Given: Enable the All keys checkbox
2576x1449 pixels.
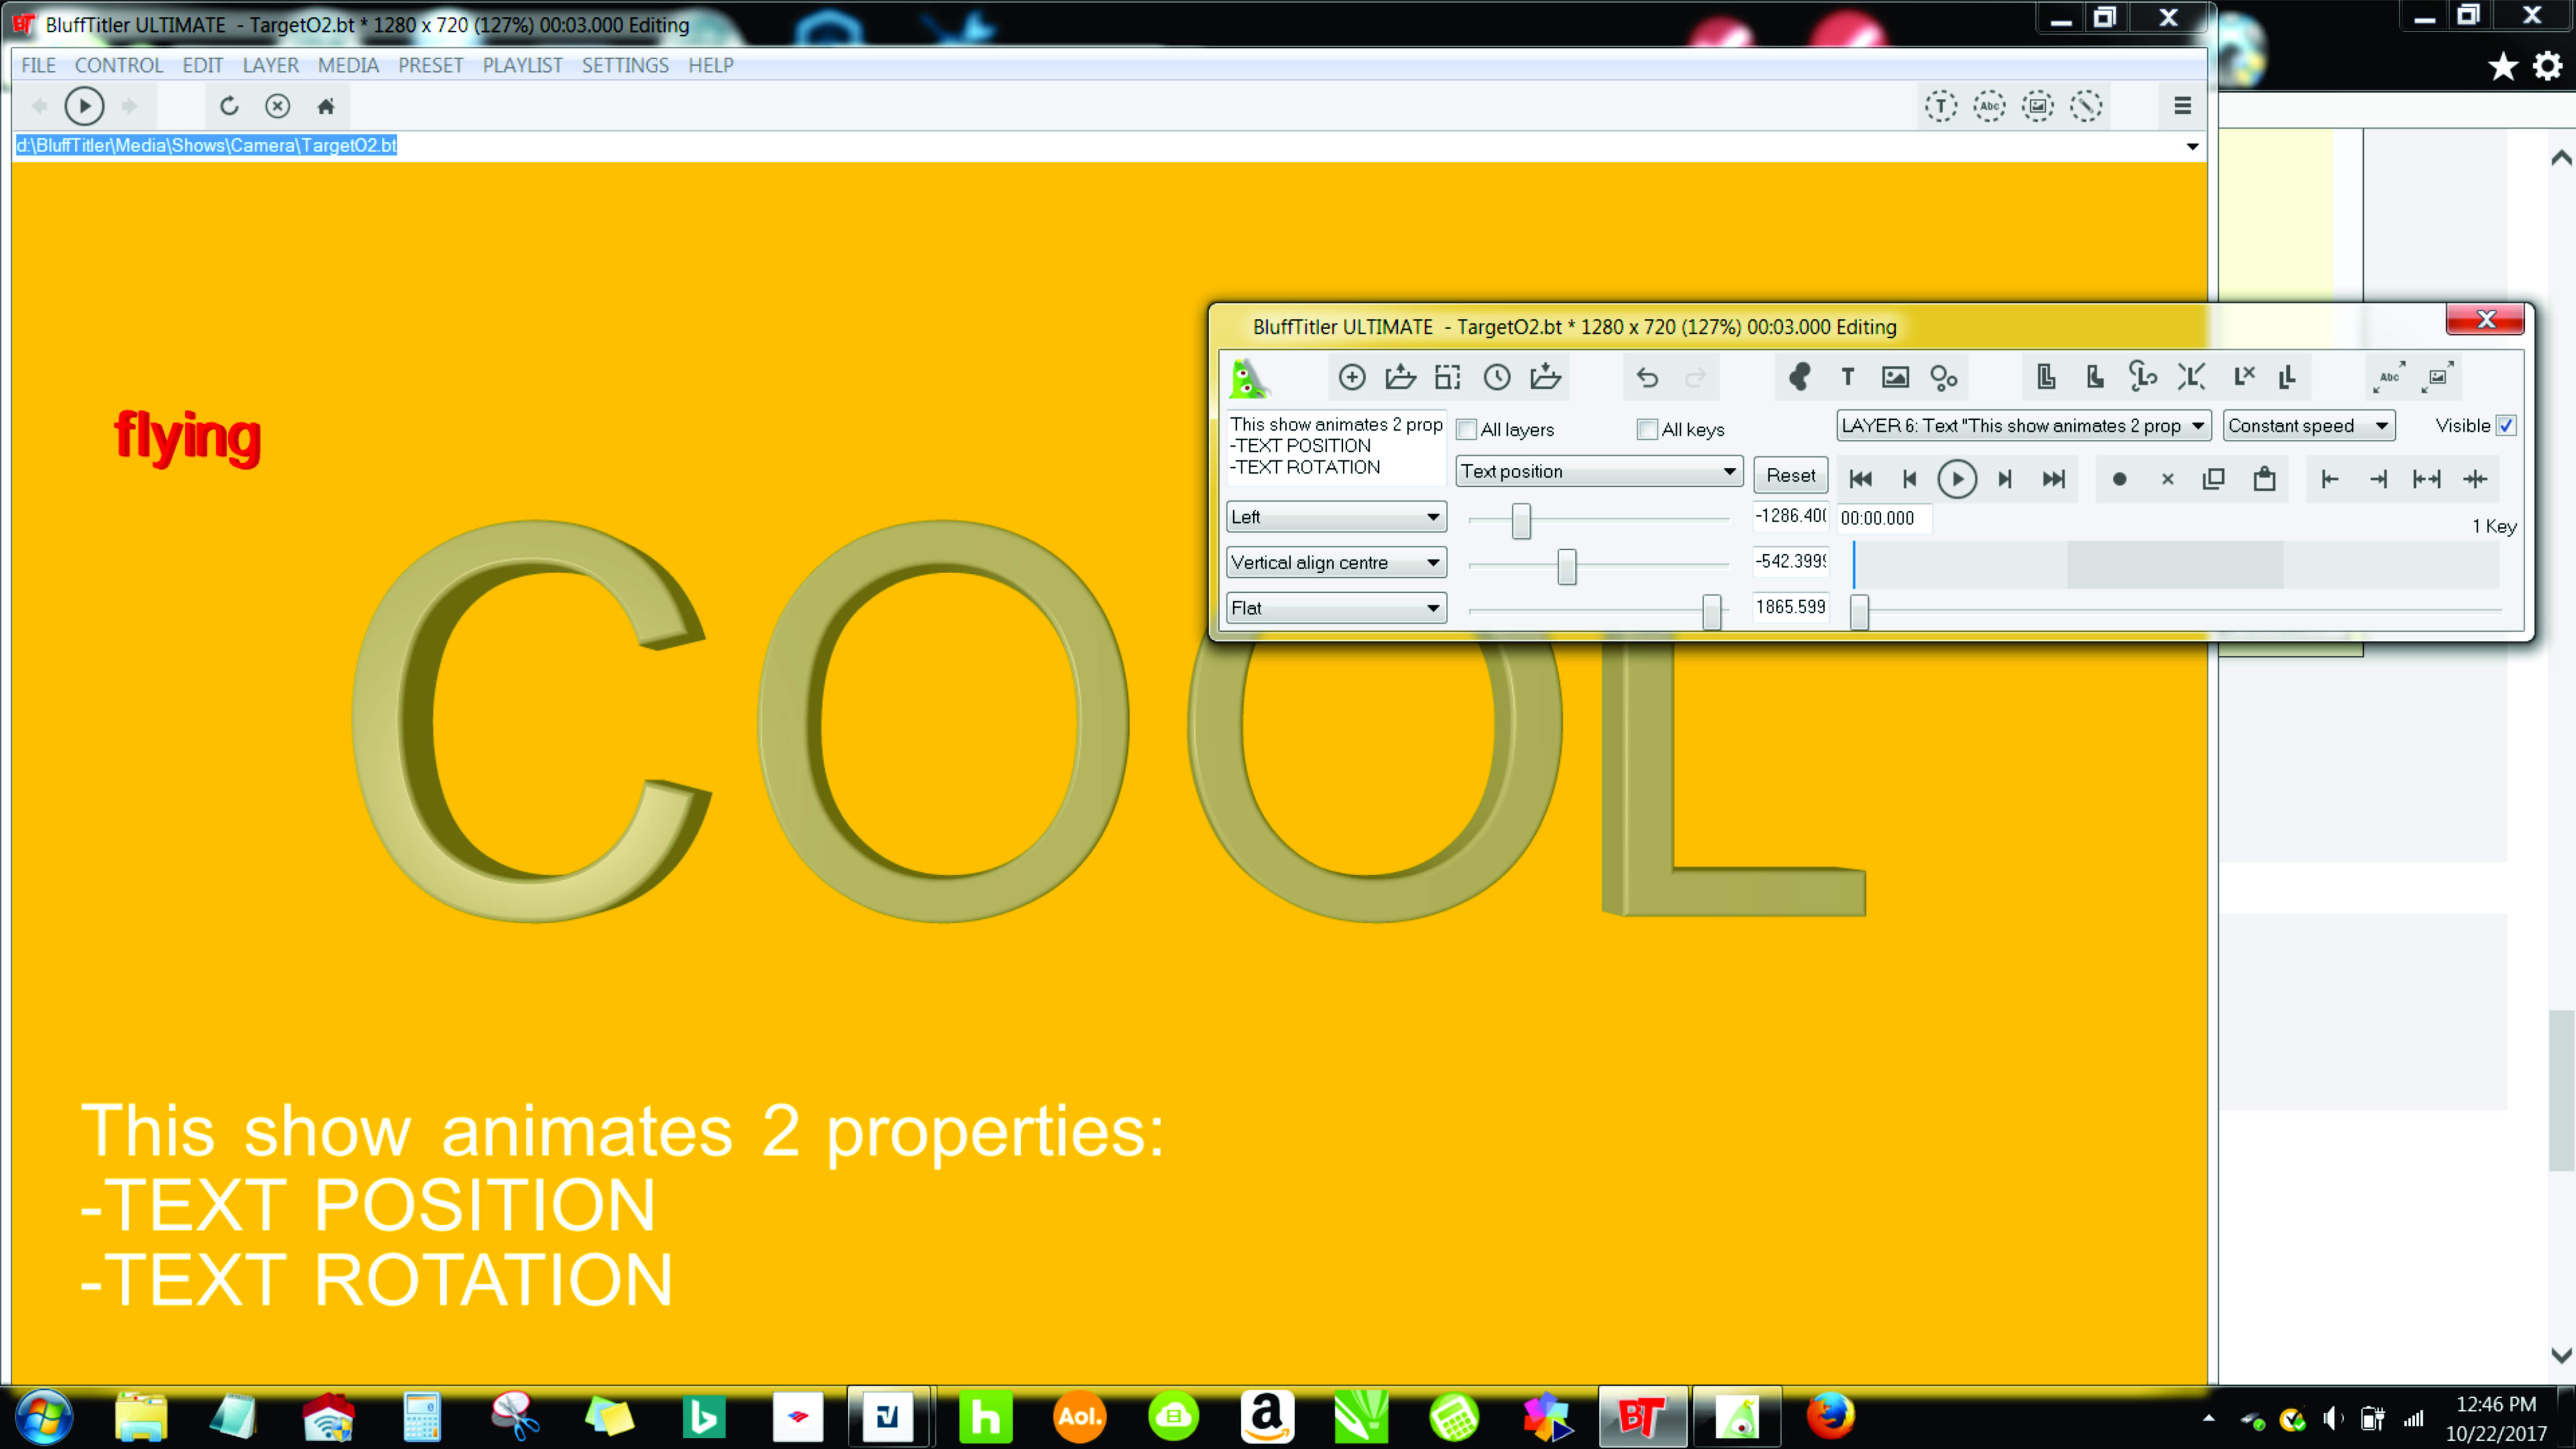Looking at the screenshot, I should pyautogui.click(x=1647, y=430).
